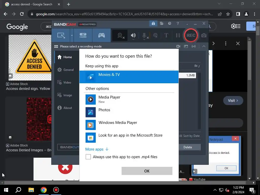Select Look for an app in Microsoft Store

click(129, 137)
